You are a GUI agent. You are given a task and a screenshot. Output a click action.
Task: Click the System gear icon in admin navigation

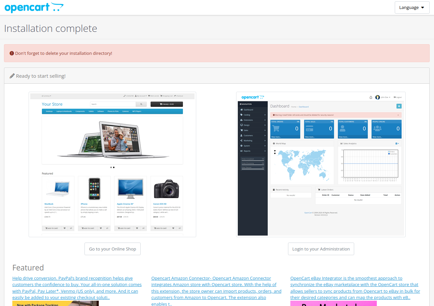241,146
